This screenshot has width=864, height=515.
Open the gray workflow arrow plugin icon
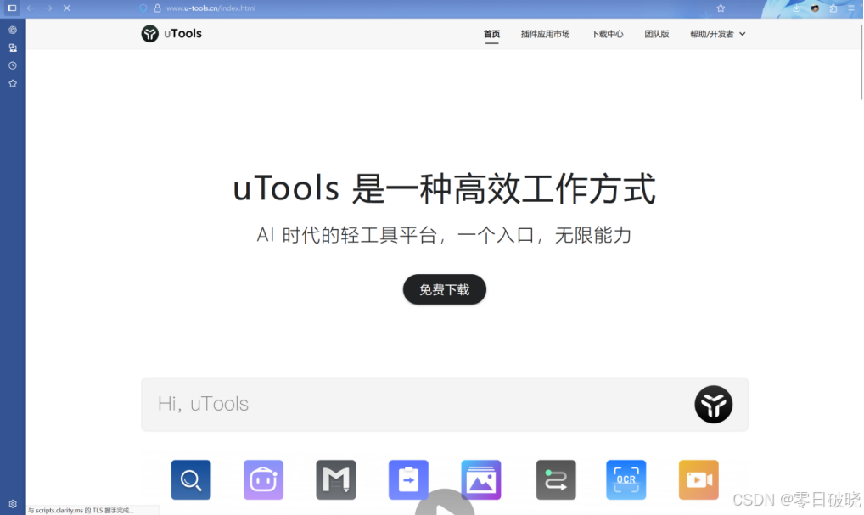pos(556,479)
